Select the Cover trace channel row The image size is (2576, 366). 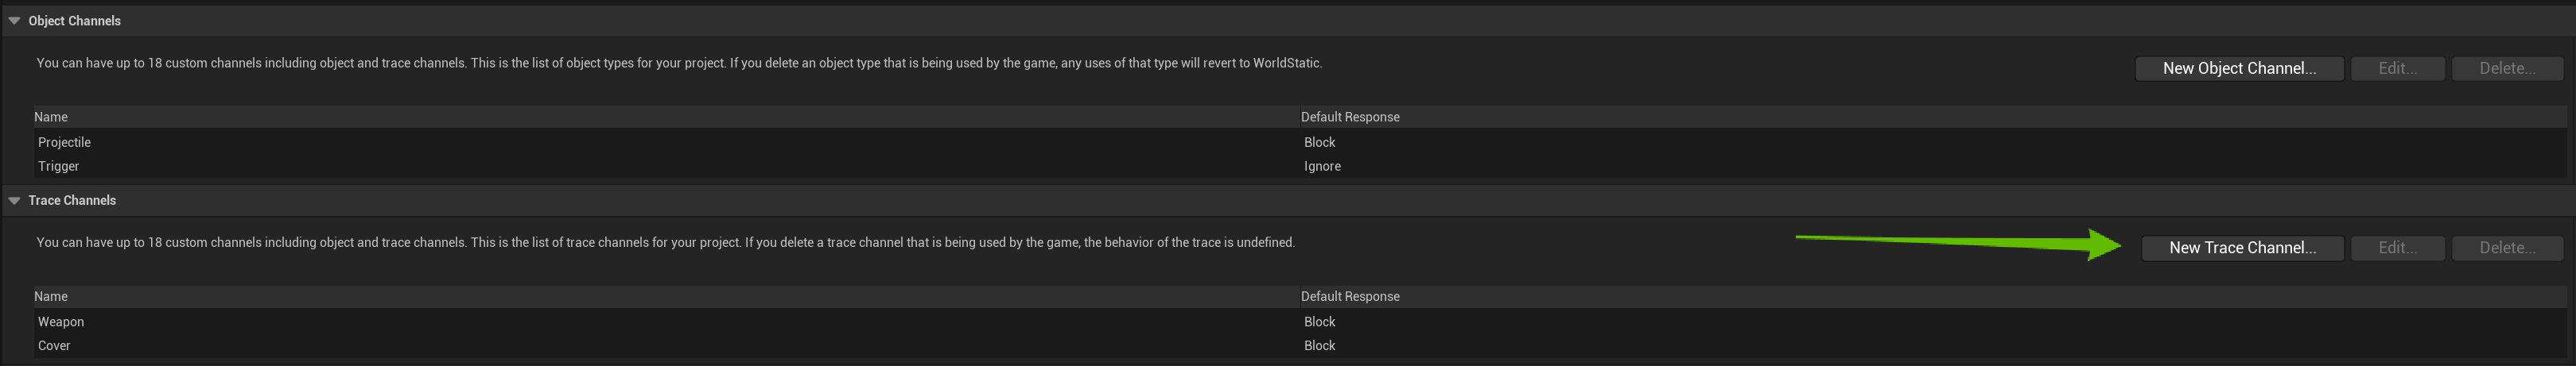coord(54,346)
